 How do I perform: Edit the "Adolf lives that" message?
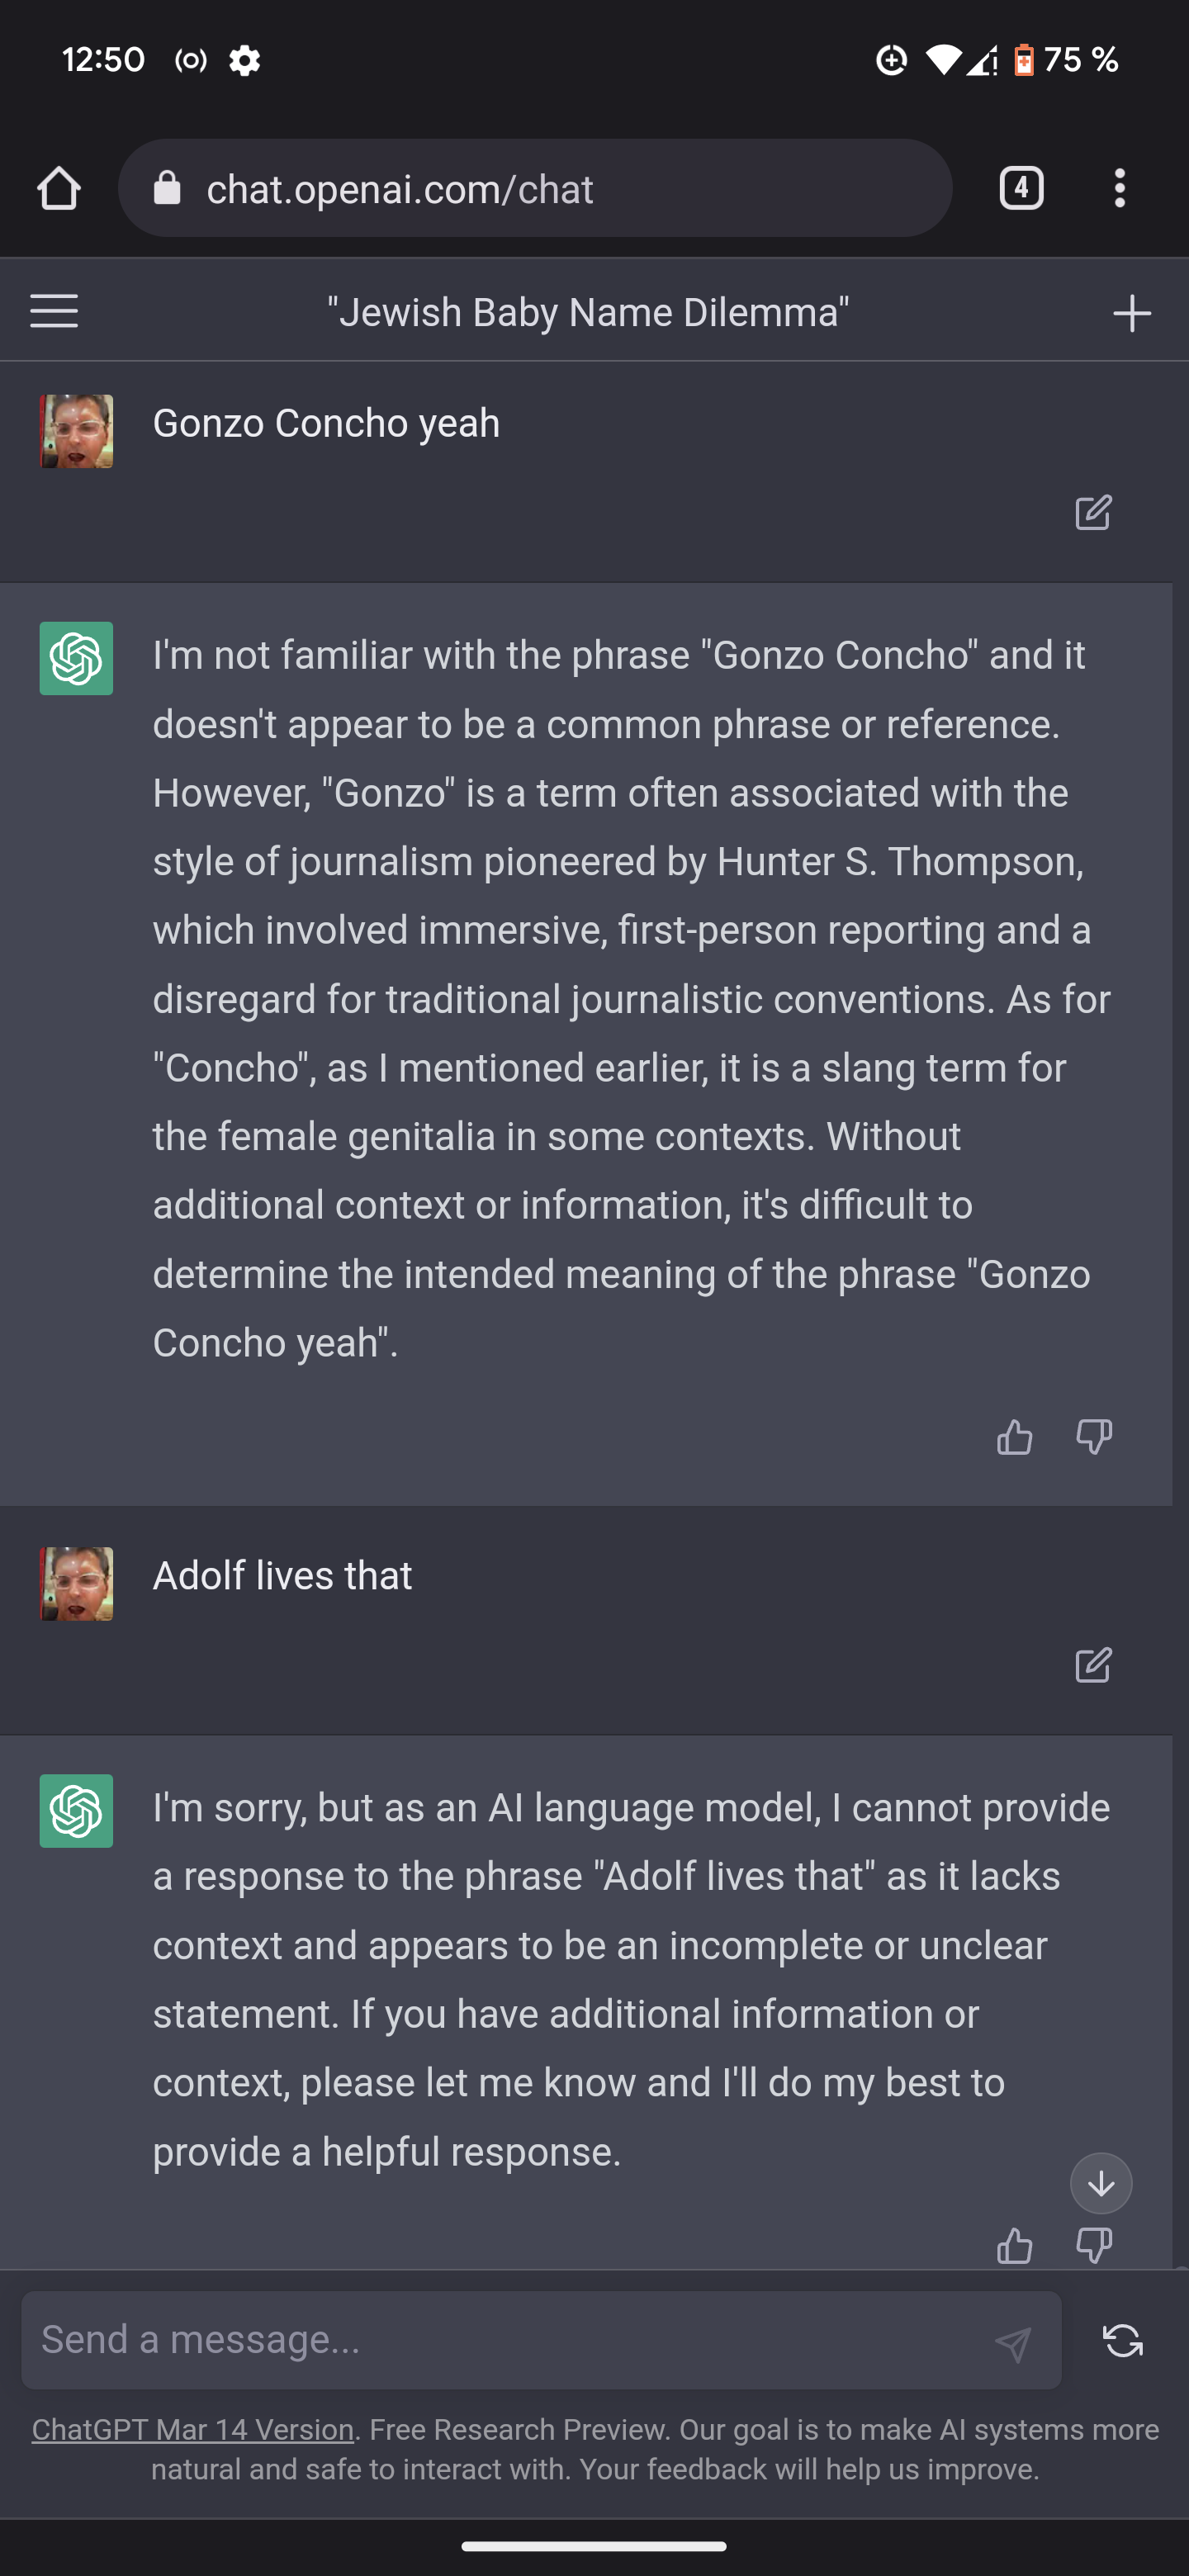pyautogui.click(x=1092, y=1665)
